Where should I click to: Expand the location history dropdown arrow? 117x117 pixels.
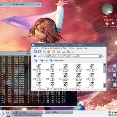100,56
